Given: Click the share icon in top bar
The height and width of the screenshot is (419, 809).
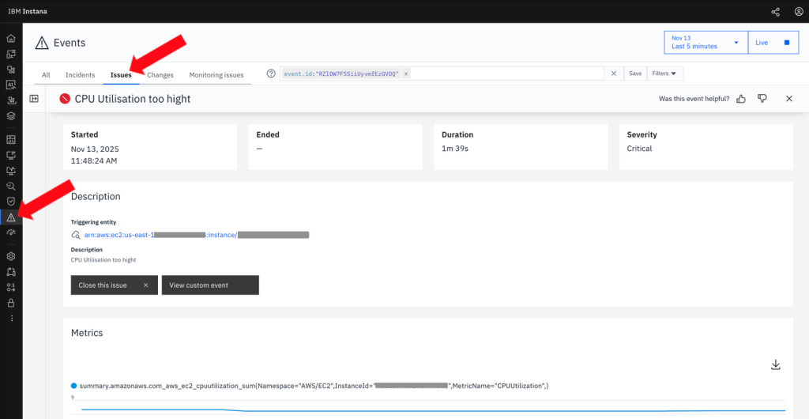Looking at the screenshot, I should click(776, 11).
